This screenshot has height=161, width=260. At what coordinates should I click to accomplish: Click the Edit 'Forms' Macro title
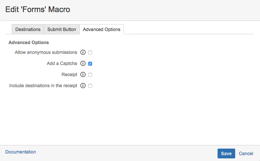pyautogui.click(x=38, y=9)
